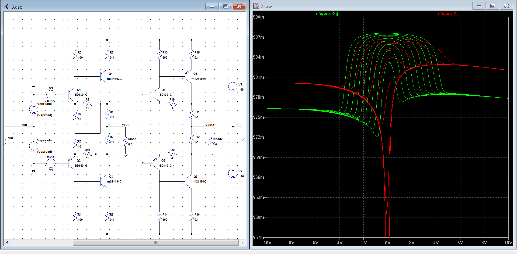The image size is (517, 254).
Task: Click the schematic scrollbar right arrow
Action: point(242,242)
